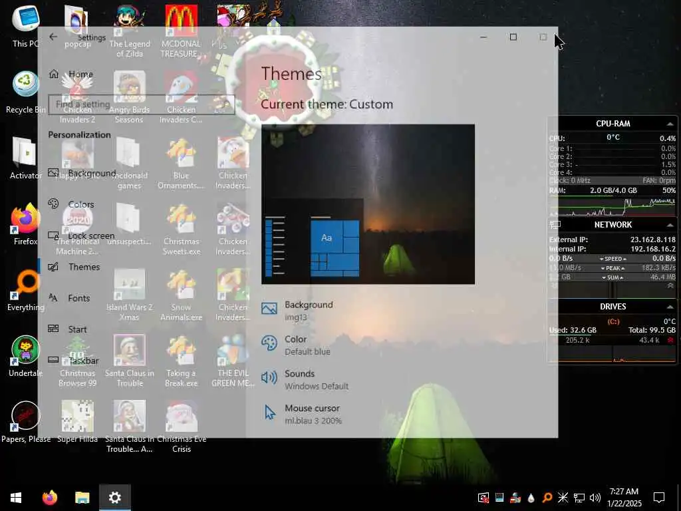Click the water drop tray icon

coord(531,498)
